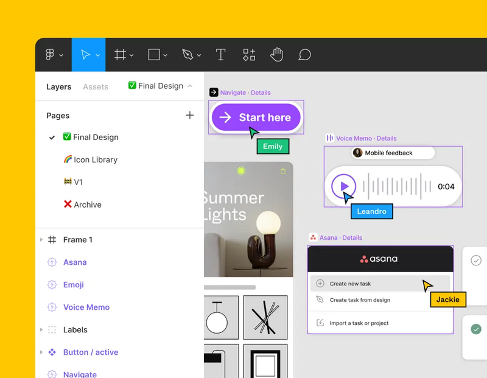Click the crossed sticks icon tile

tap(265, 317)
